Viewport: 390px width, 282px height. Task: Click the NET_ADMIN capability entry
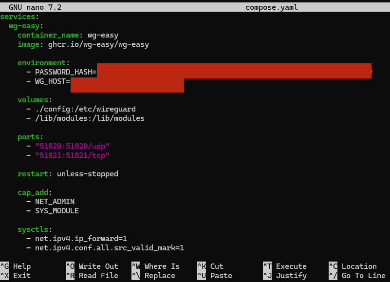click(55, 202)
